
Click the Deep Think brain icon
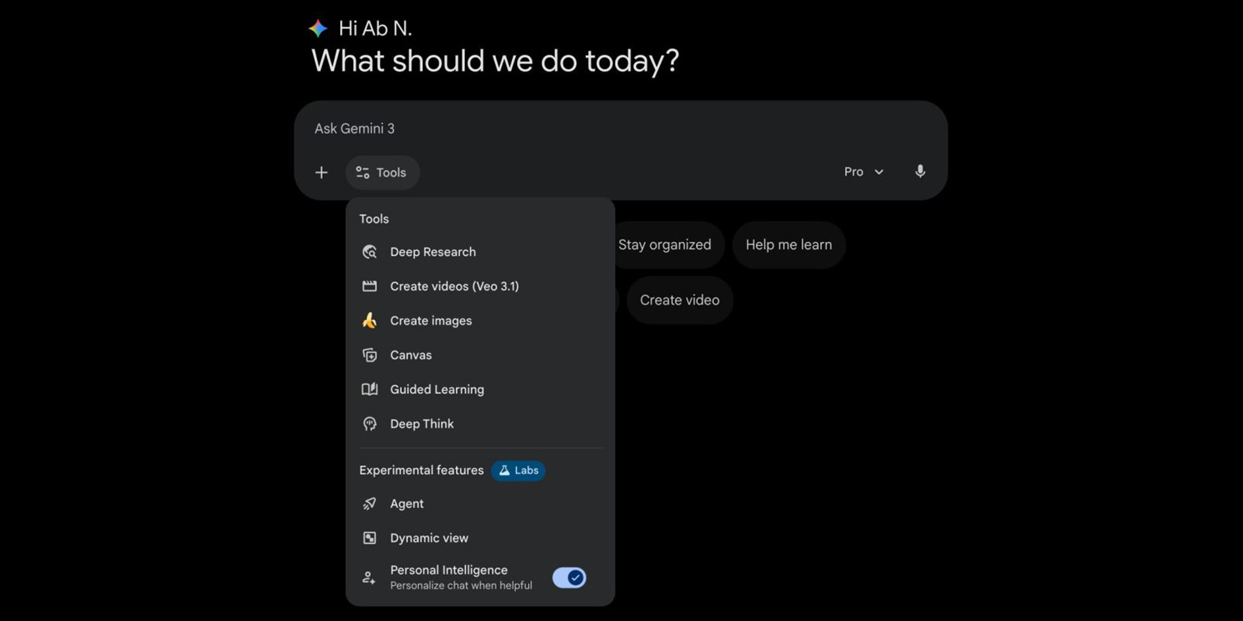pyautogui.click(x=370, y=424)
